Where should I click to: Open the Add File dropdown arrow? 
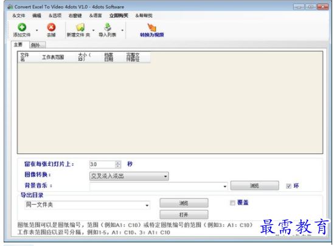pyautogui.click(x=37, y=30)
